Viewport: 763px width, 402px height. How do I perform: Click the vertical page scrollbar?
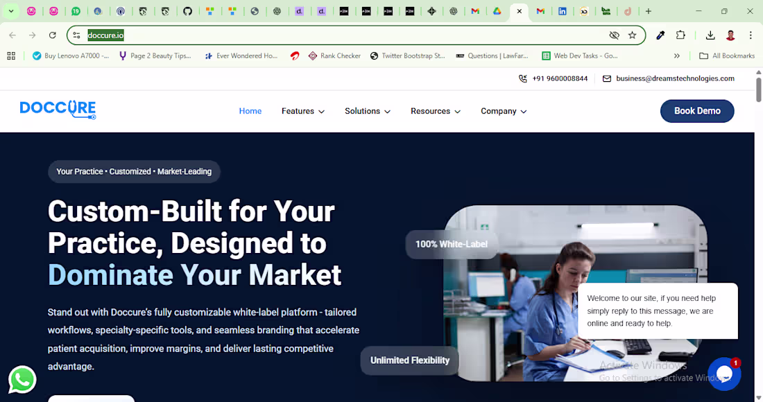[758, 90]
